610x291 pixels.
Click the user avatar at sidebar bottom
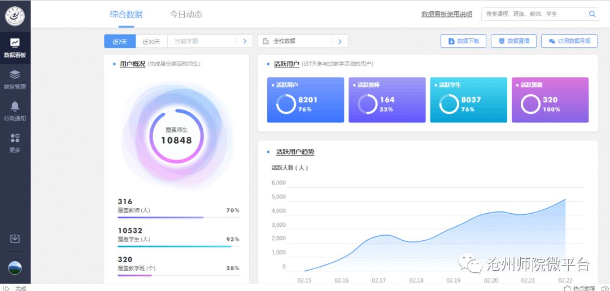(15, 268)
